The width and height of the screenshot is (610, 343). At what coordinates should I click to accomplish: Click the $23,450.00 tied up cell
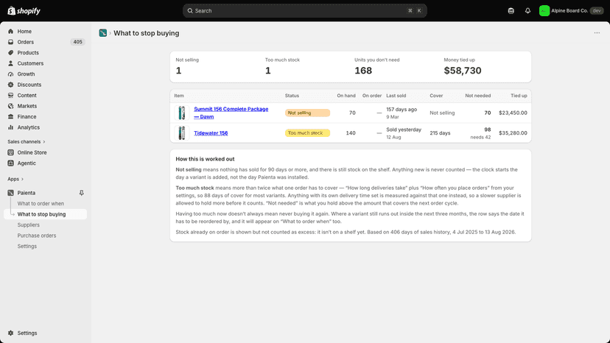[x=513, y=113]
